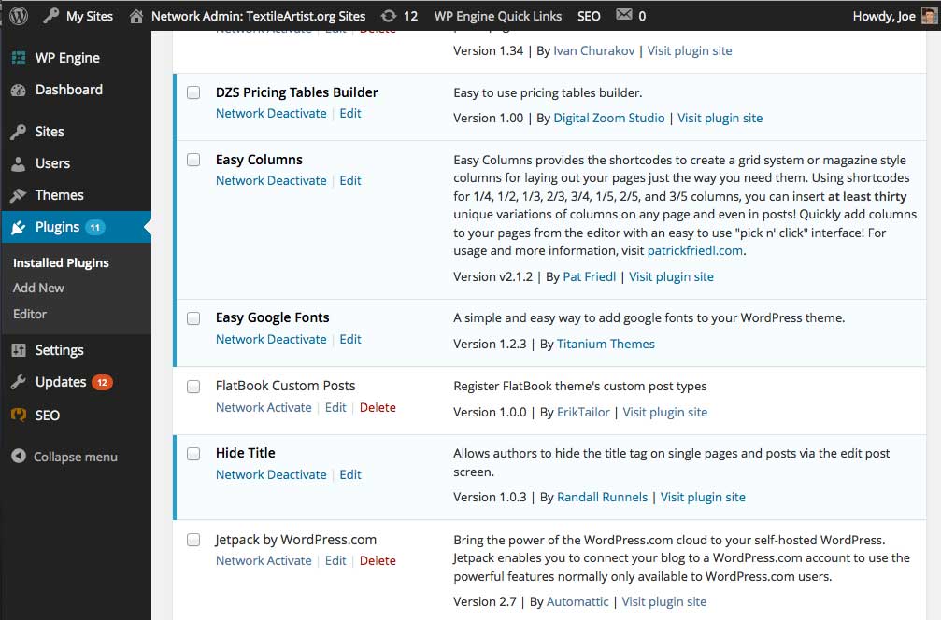Open Add New plugin submenu item
Screen dimensions: 941x620
[x=38, y=288]
